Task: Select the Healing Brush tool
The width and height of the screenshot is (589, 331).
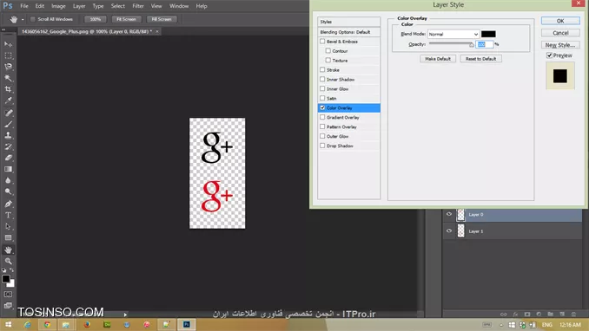Action: [8, 113]
